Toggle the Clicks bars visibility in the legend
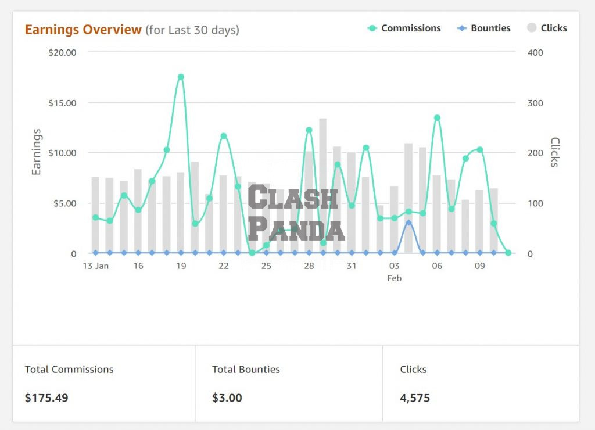Image resolution: width=595 pixels, height=430 pixels. pyautogui.click(x=555, y=27)
